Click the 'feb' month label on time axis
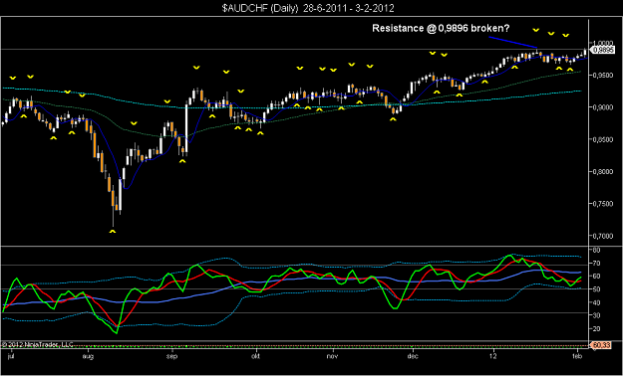 pos(578,356)
